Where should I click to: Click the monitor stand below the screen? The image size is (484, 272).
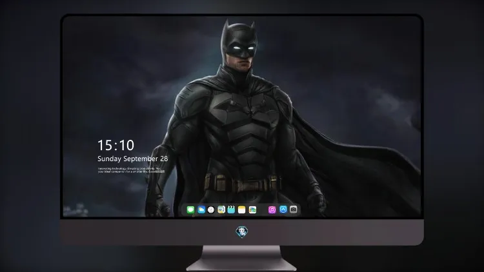(242, 258)
